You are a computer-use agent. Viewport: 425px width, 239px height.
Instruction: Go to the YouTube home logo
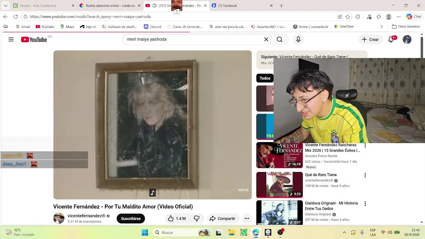tap(34, 40)
